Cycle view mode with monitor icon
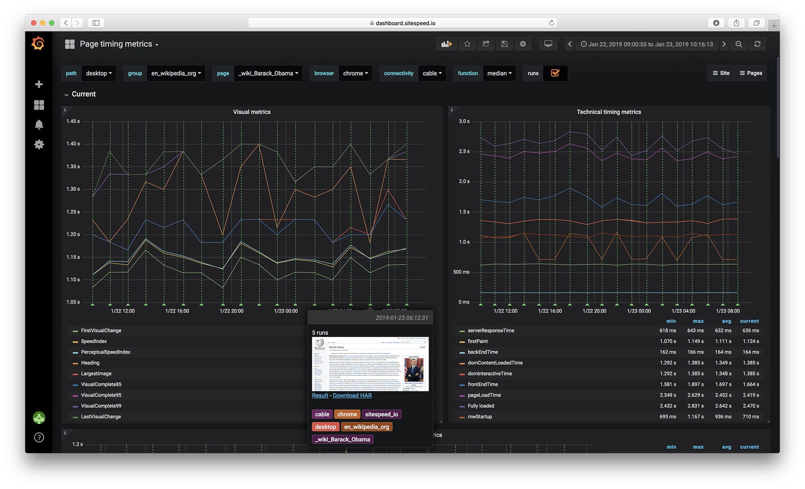 click(x=548, y=44)
